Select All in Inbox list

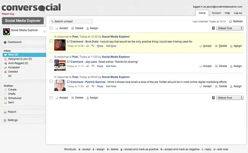(x=10, y=76)
